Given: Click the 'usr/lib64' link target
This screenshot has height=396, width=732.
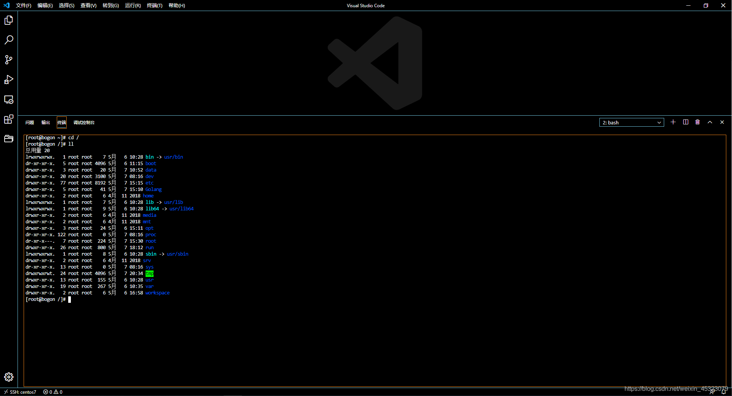Looking at the screenshot, I should click(x=181, y=209).
